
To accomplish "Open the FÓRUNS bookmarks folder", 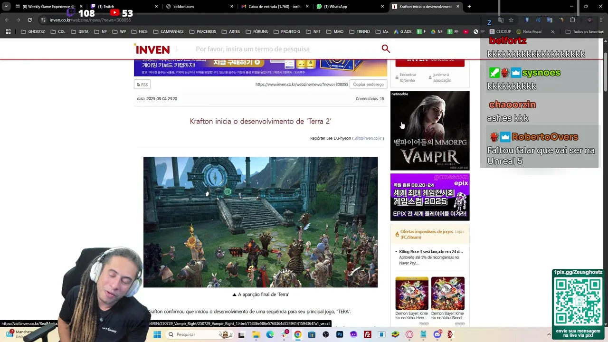I will 256,32.
